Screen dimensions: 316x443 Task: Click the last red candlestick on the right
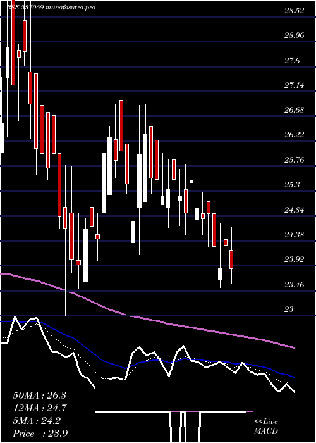click(232, 259)
